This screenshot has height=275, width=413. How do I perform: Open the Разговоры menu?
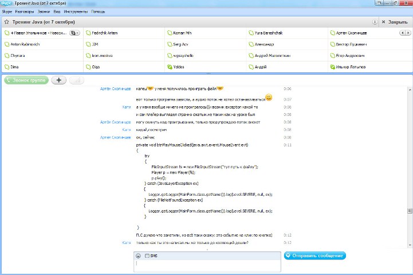(25, 11)
